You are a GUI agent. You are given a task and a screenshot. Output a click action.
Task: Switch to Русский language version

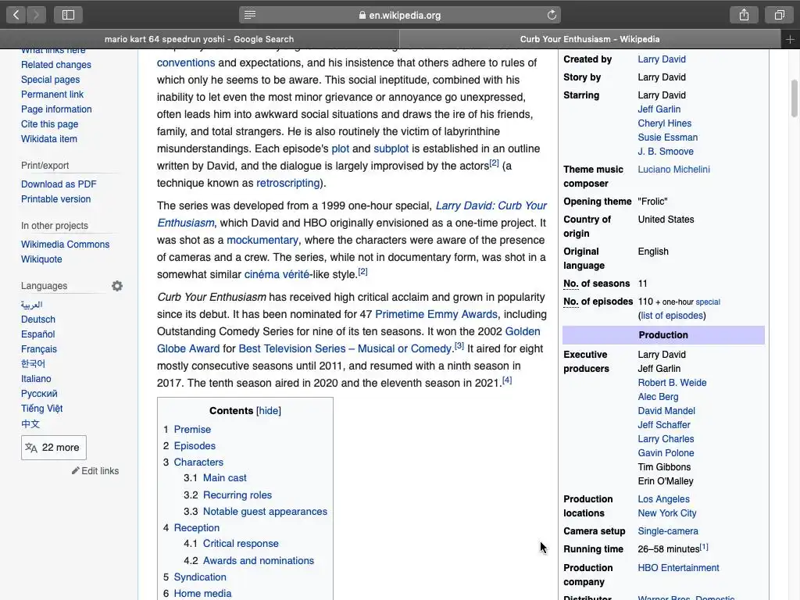pos(39,394)
